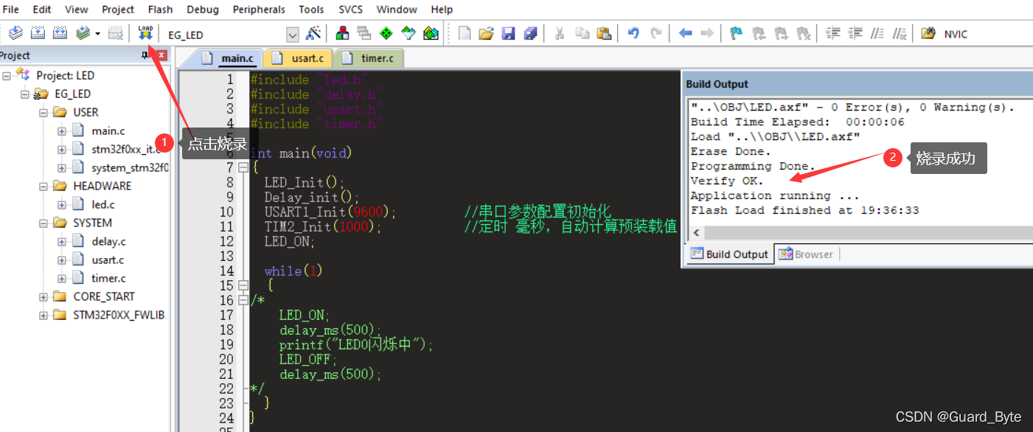This screenshot has height=432, width=1033.
Task: Expand the led.c file dependencies
Action: (62, 204)
